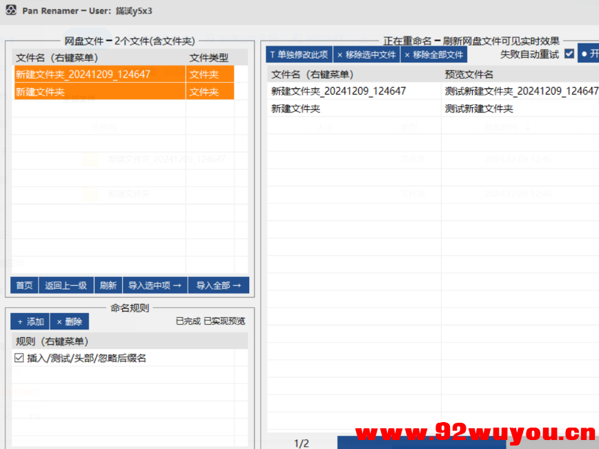Click '返回上一级' to go up one level
The image size is (599, 449).
point(66,285)
